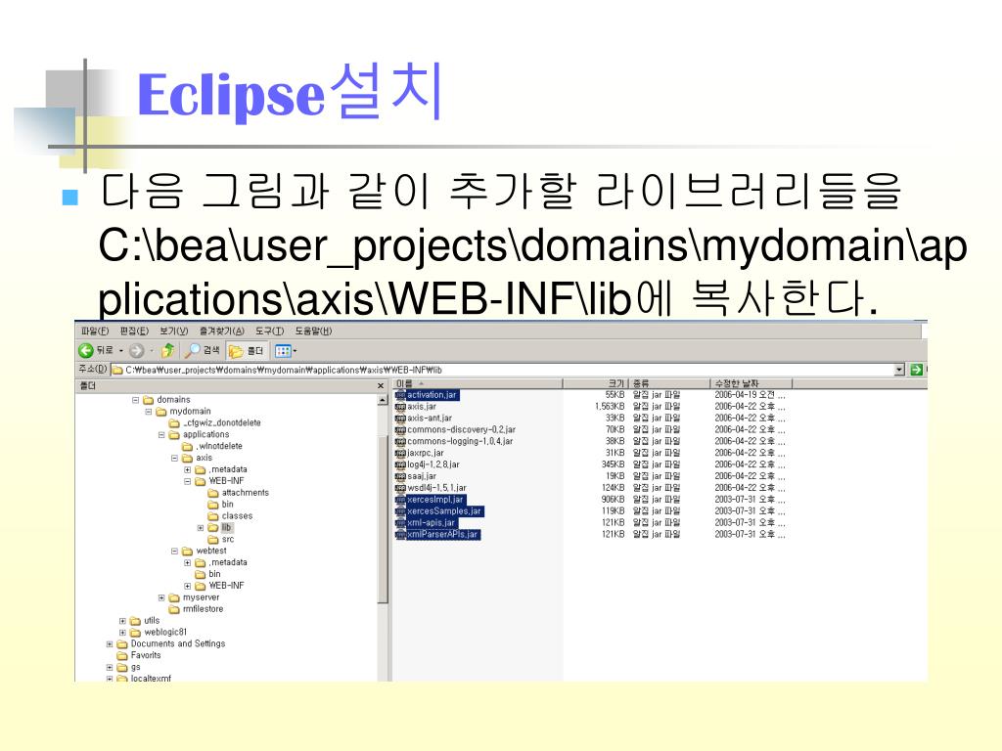Click folder icon of .wlnotdelete
This screenshot has height=751, width=1002.
coord(187,446)
